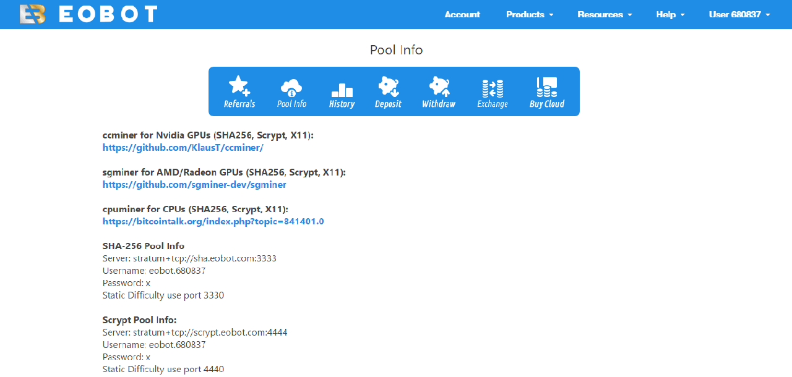
Task: Click the SHA-256 username eobot.680837 line
Action: pyautogui.click(x=154, y=271)
